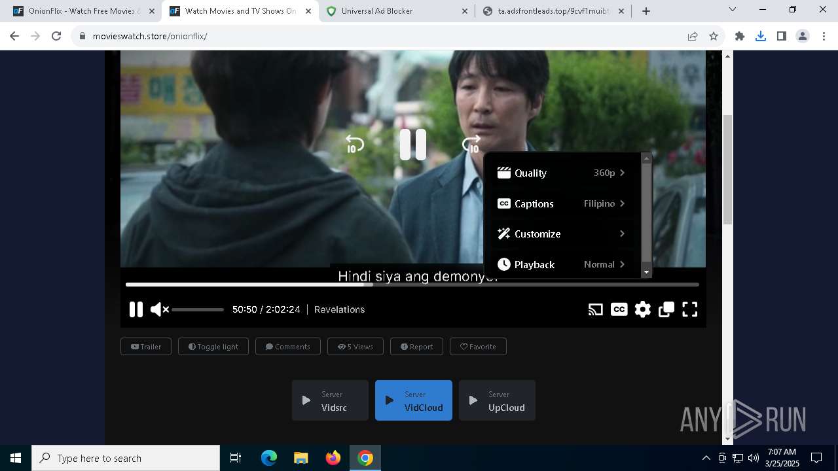Toggle Chrome side panel
The height and width of the screenshot is (471, 838).
(x=782, y=36)
